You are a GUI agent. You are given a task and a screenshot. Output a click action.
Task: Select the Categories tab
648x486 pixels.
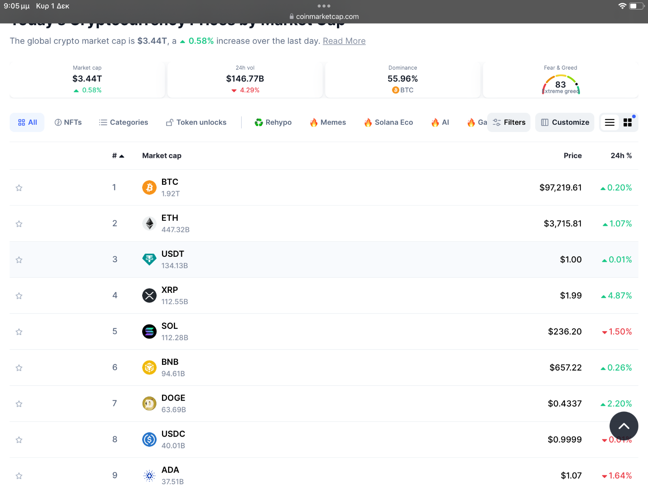point(124,122)
